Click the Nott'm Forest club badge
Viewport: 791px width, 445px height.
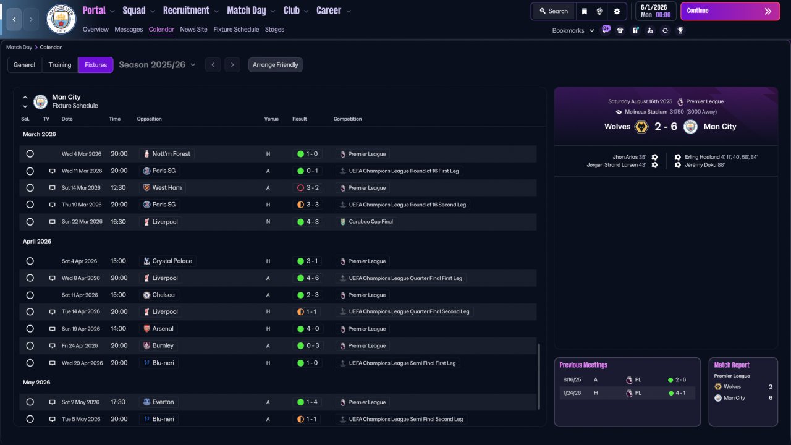(146, 154)
